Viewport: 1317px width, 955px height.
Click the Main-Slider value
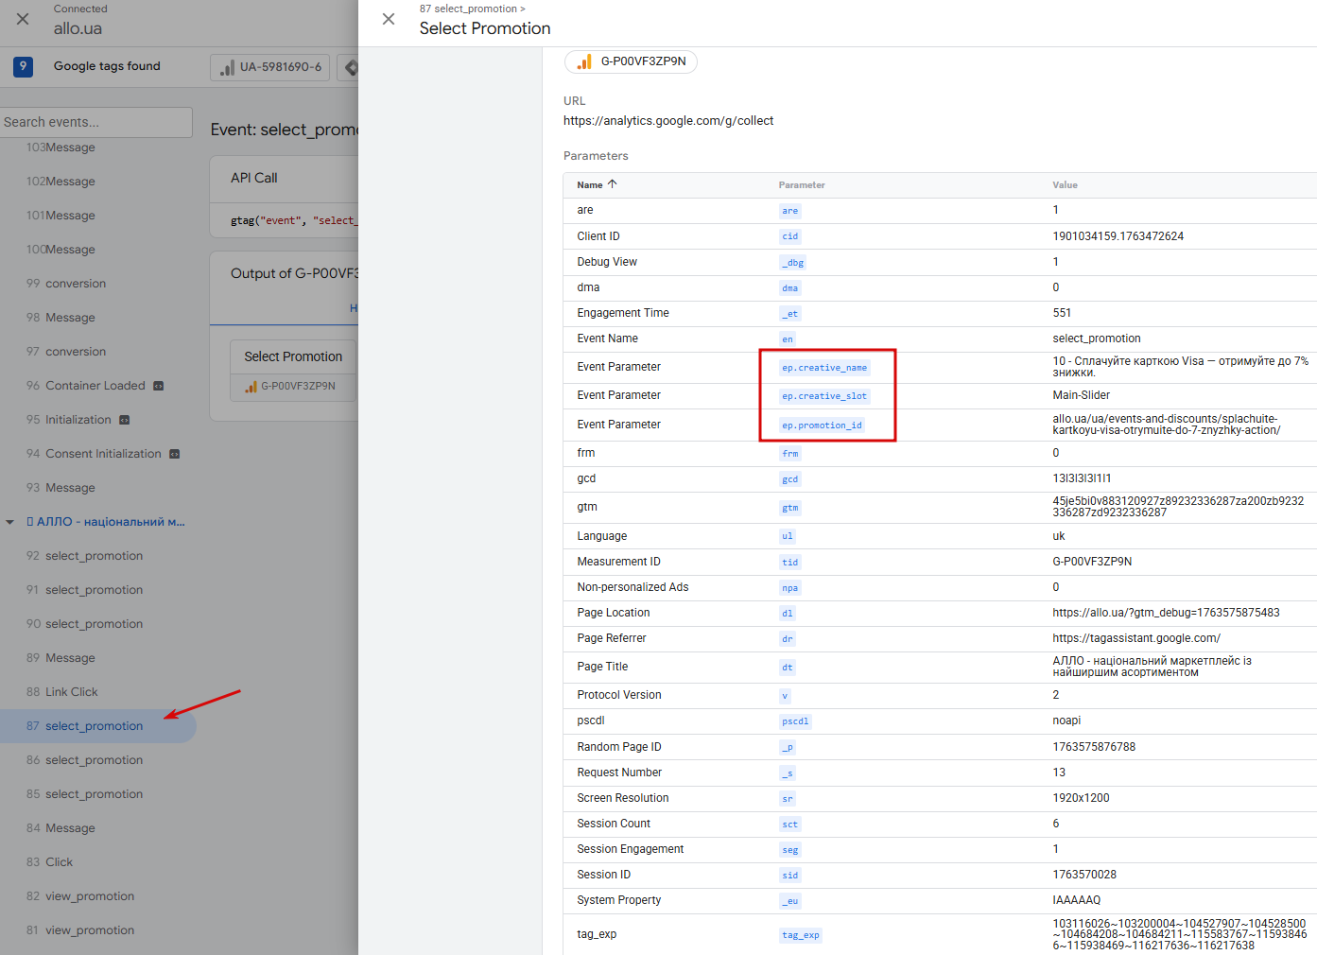pos(1082,395)
